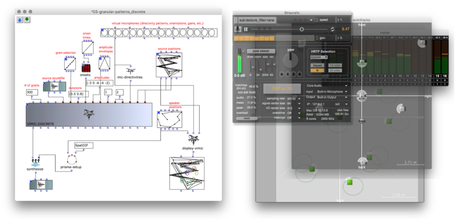The image size is (464, 219).
Task: Click the DSP is ON button
Action: 282,89
